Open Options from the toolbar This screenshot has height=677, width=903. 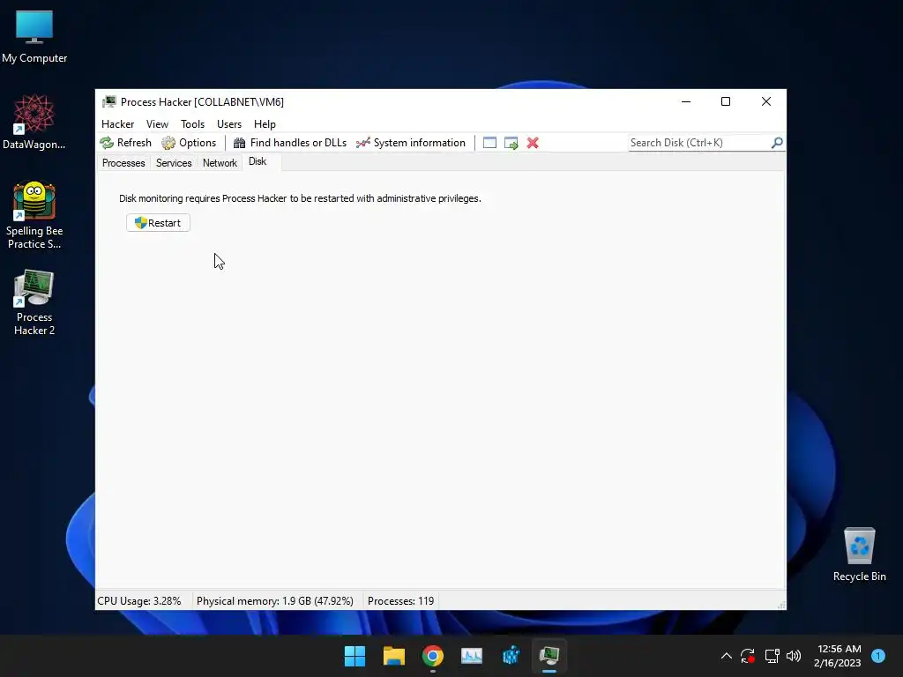click(189, 143)
